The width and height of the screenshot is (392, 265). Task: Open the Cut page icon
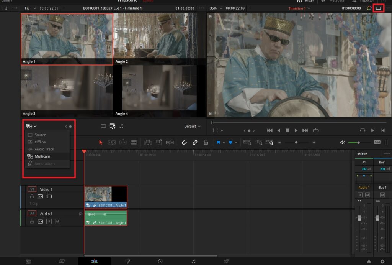tap(61, 261)
